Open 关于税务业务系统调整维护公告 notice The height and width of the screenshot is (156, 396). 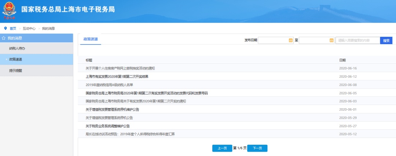click(108, 126)
